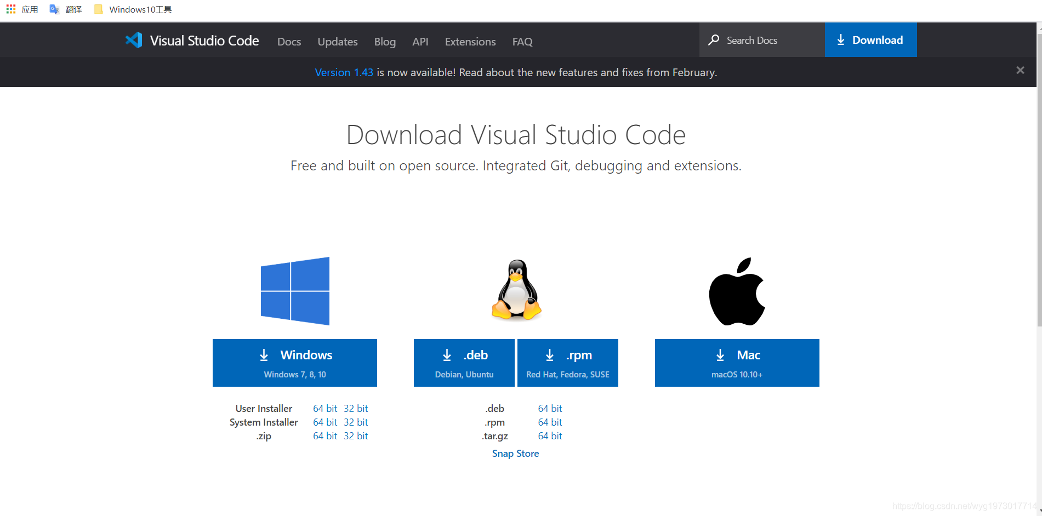Viewport: 1042px width, 516px height.
Task: Click the page vertical scrollbar
Action: tap(1039, 181)
